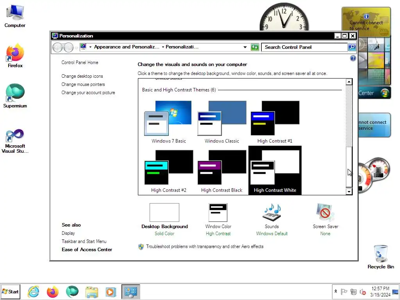
Task: Select the Computer desktop icon
Action: (15, 16)
